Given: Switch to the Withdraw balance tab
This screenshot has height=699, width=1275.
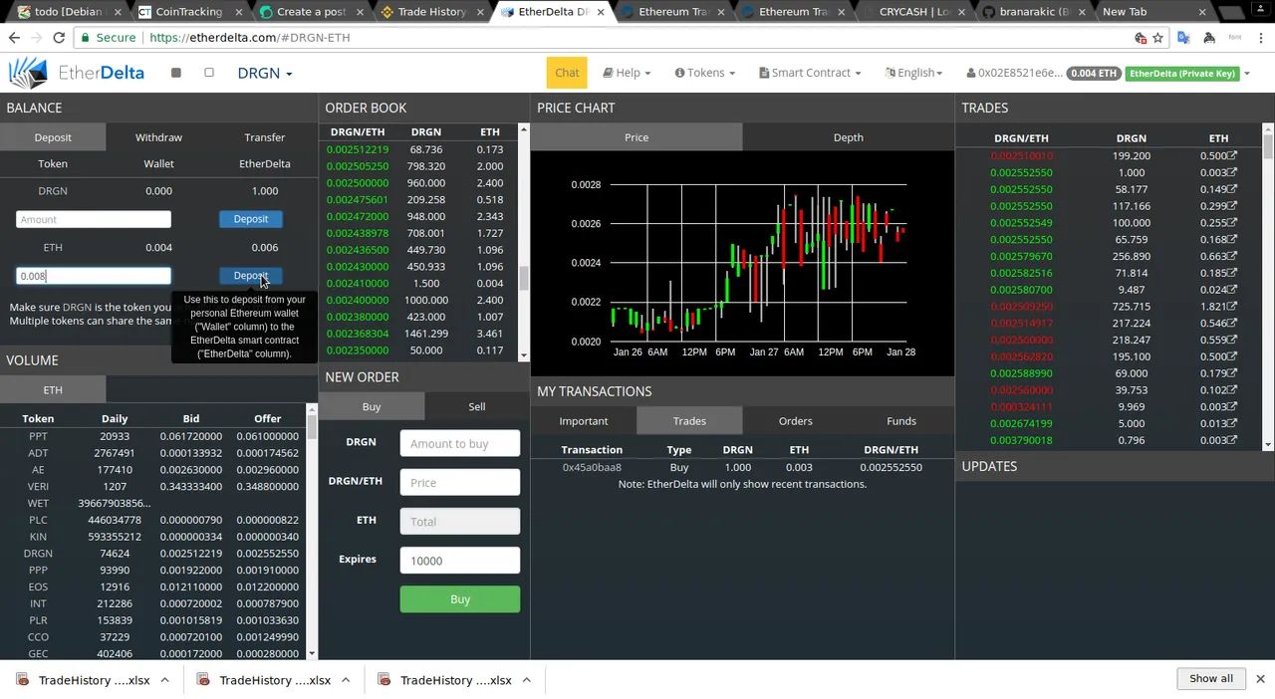Looking at the screenshot, I should [158, 137].
